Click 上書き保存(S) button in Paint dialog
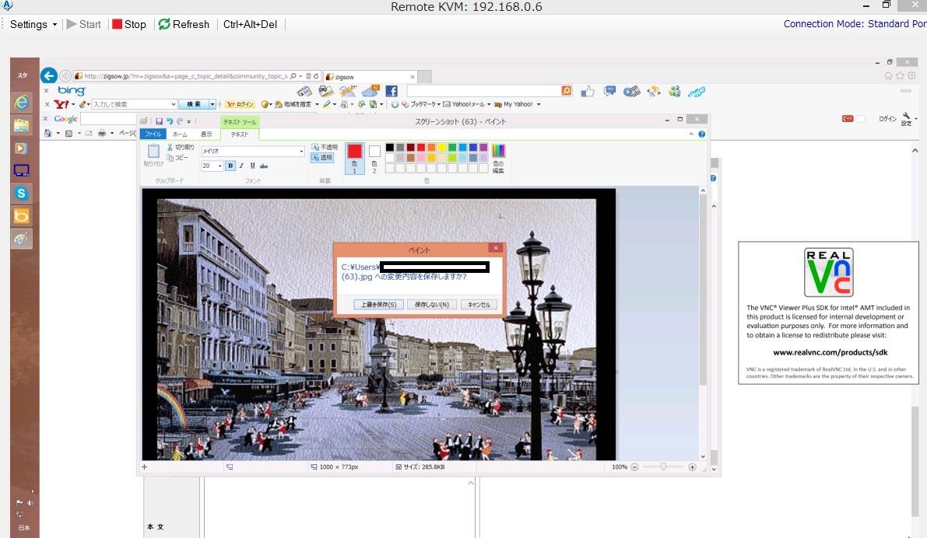The height and width of the screenshot is (538, 927). pos(378,305)
